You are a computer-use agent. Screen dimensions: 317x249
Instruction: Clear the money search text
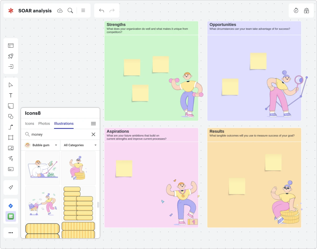pyautogui.click(x=93, y=134)
